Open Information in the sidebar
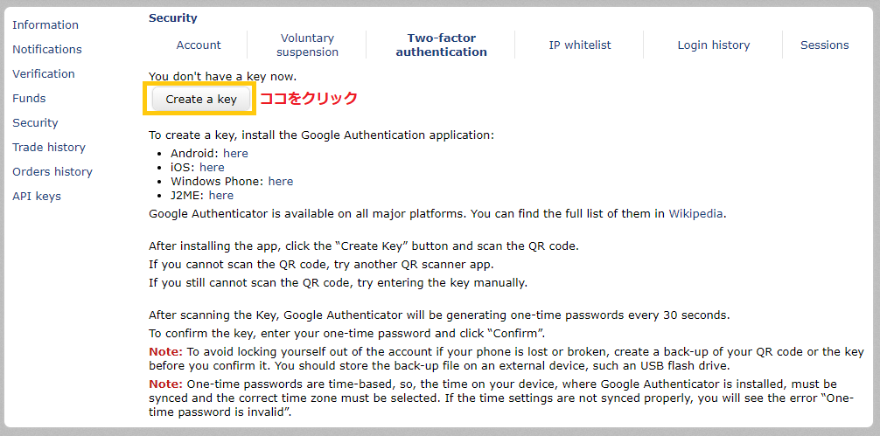The height and width of the screenshot is (436, 880). (x=45, y=24)
